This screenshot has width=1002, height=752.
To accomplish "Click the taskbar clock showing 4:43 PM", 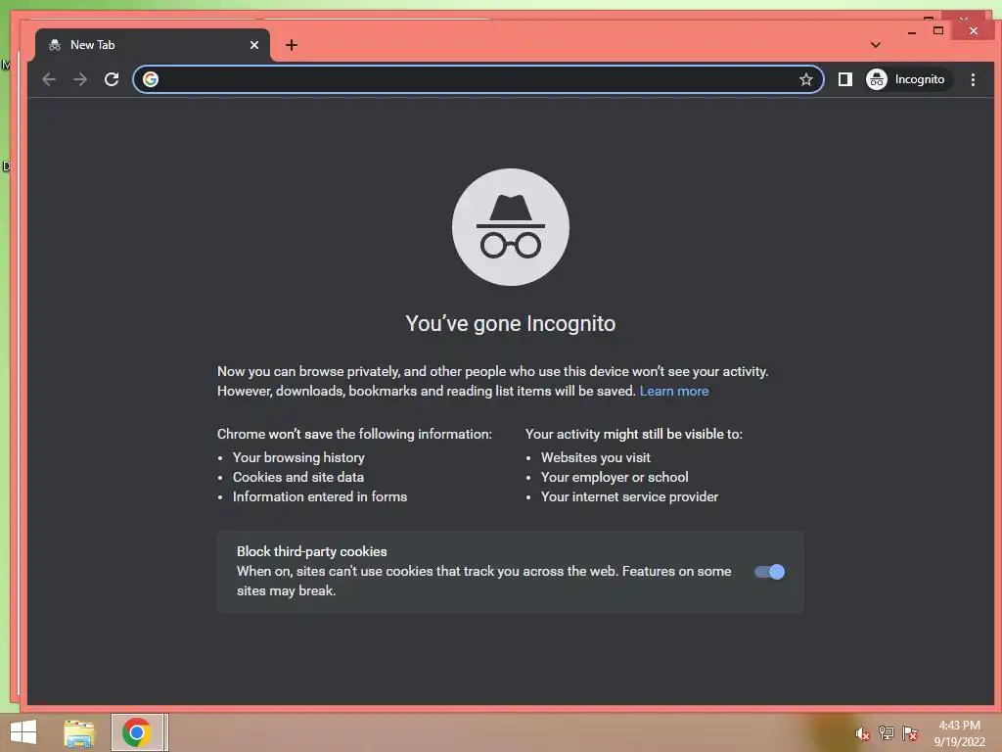I will click(959, 733).
